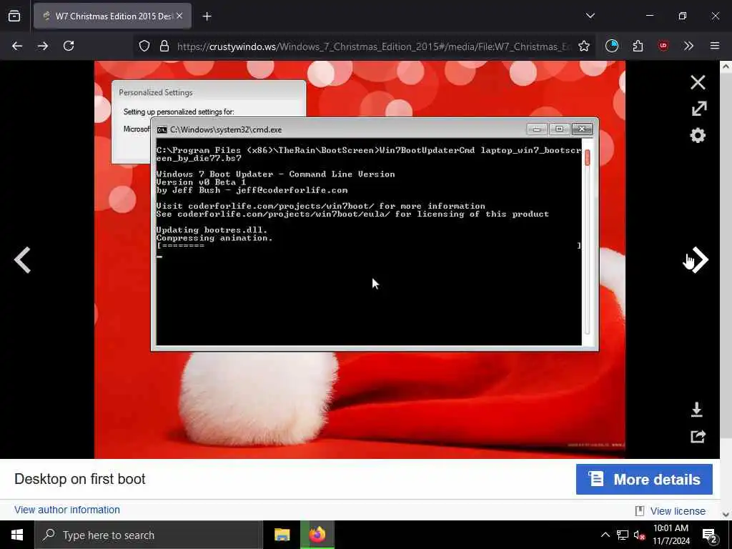The image size is (732, 549).
Task: Close the W7 Christmas Edition tab
Action: [x=179, y=16]
